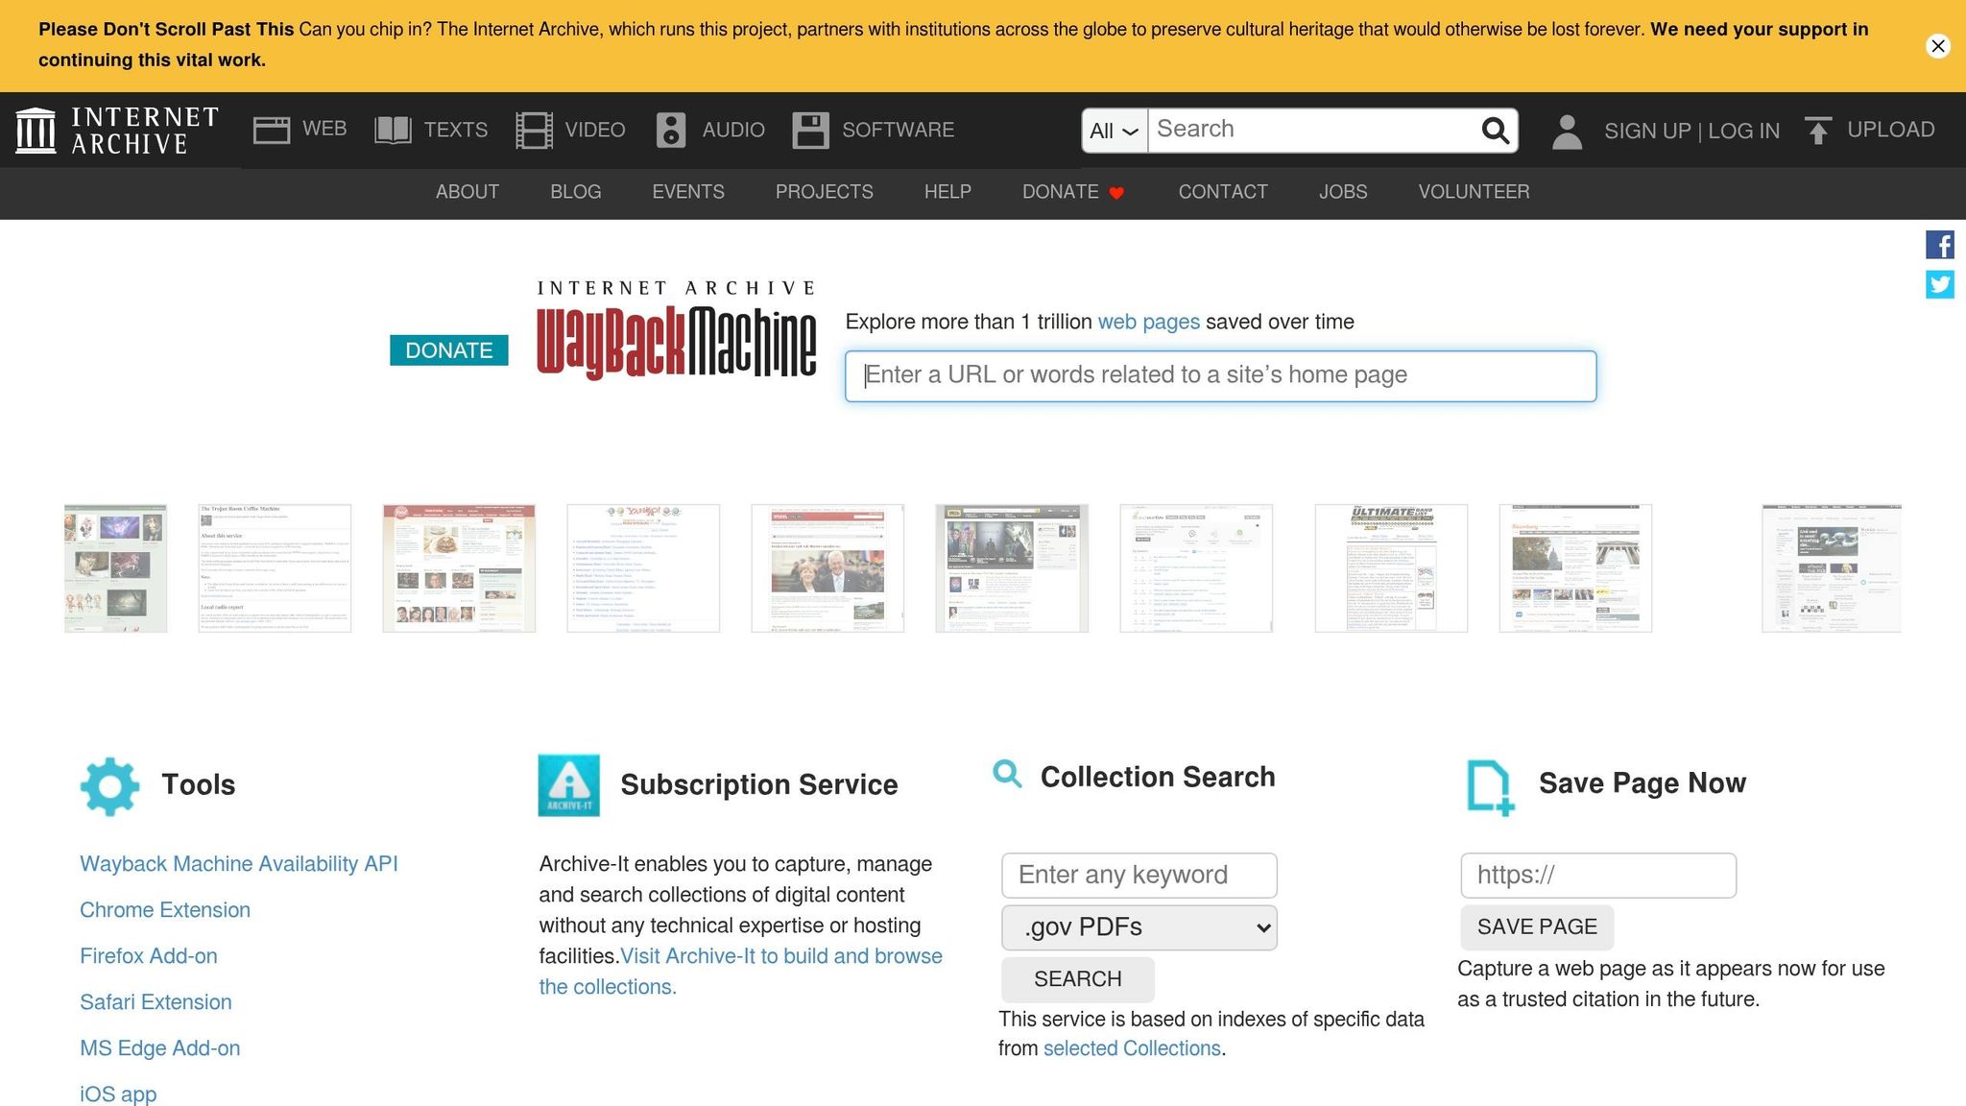Click the teal DONATE button
This screenshot has height=1106, width=1966.
449,350
